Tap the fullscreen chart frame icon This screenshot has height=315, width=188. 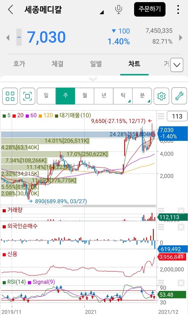pos(28,96)
